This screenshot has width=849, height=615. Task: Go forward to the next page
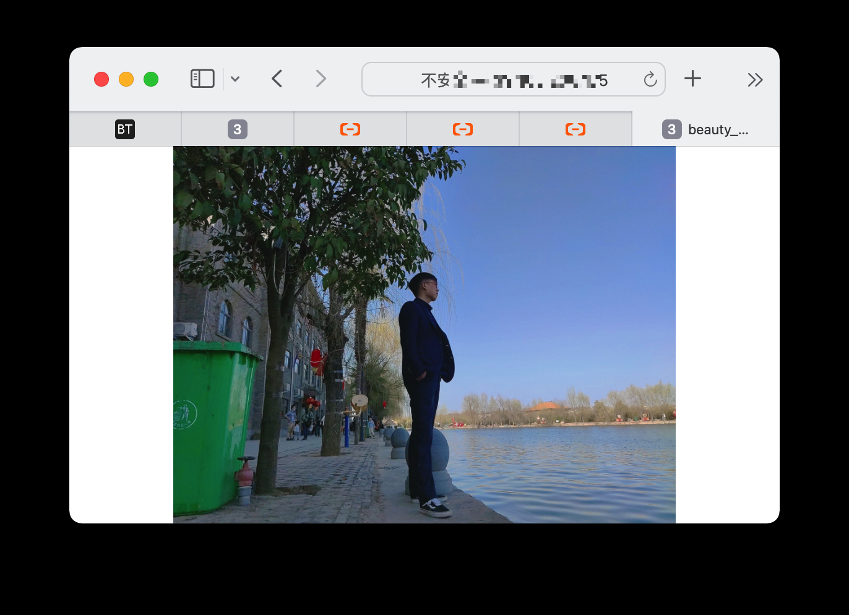coord(321,79)
